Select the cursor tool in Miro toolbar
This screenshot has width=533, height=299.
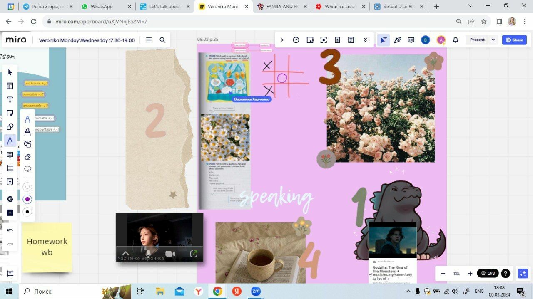10,72
